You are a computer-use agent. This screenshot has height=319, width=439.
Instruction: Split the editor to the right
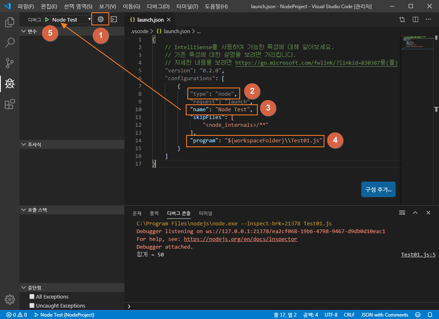pos(416,19)
